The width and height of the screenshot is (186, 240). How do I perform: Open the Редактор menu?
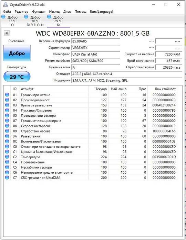(x=21, y=11)
